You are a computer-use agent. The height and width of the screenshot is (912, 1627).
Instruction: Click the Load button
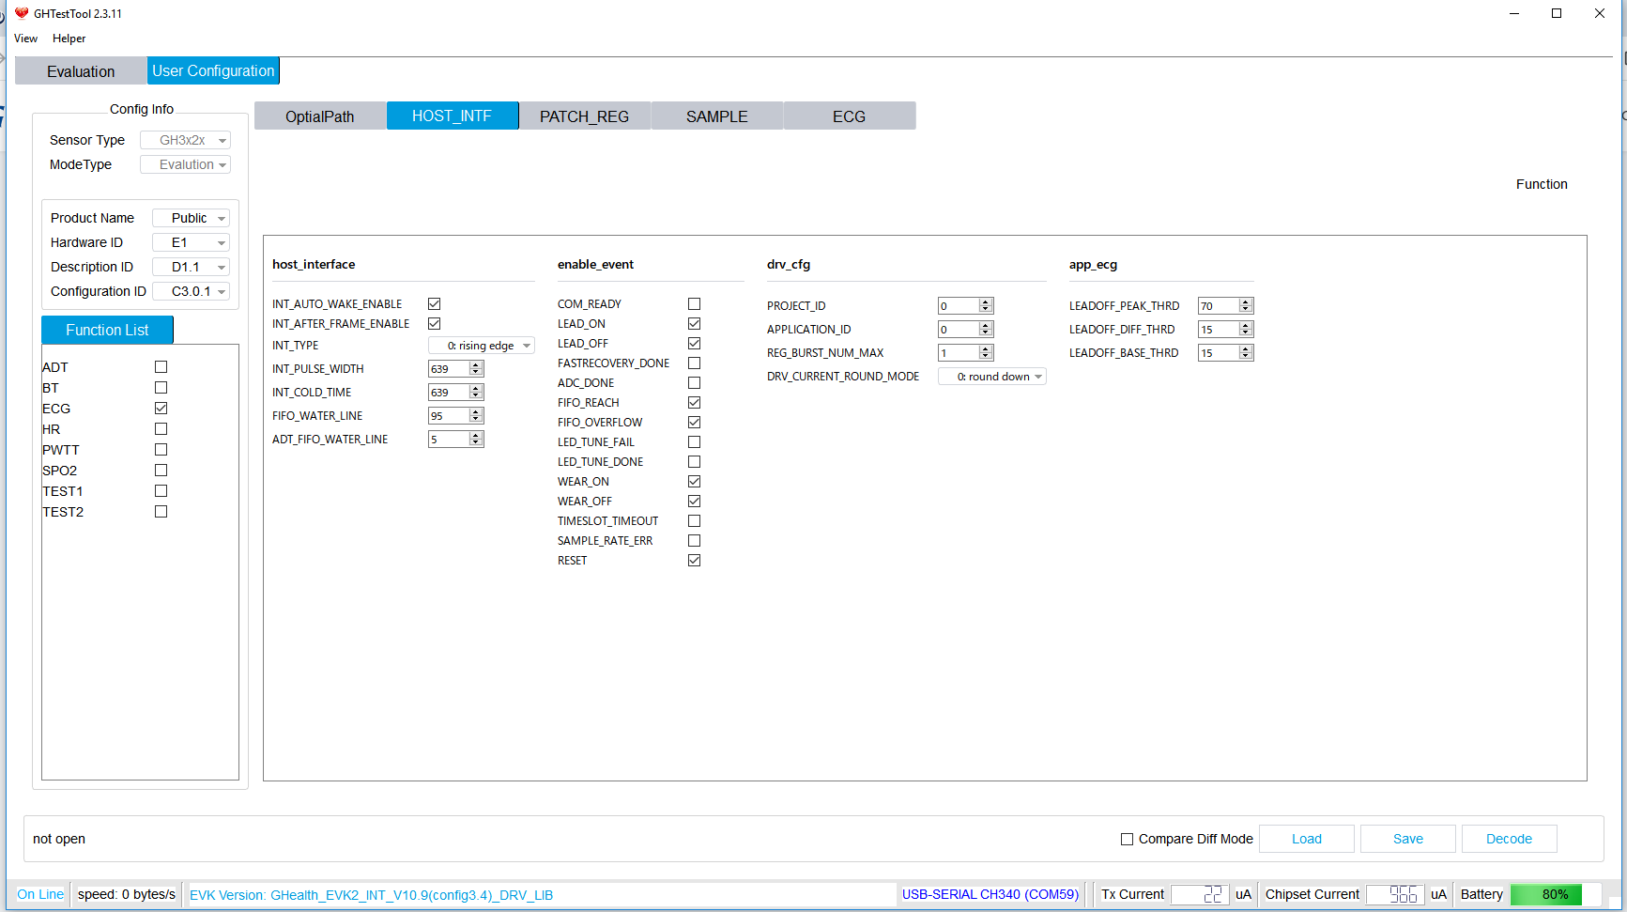point(1306,839)
